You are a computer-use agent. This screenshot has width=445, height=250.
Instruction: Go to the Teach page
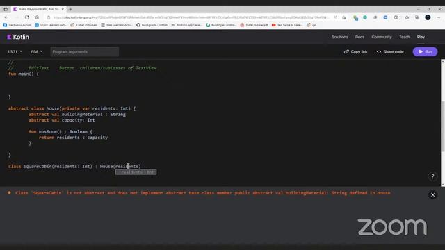404,37
